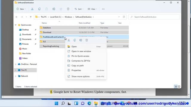Open Videos in the navigation pane
This screenshot has width=191, height=107.
pyautogui.click(x=25, y=58)
